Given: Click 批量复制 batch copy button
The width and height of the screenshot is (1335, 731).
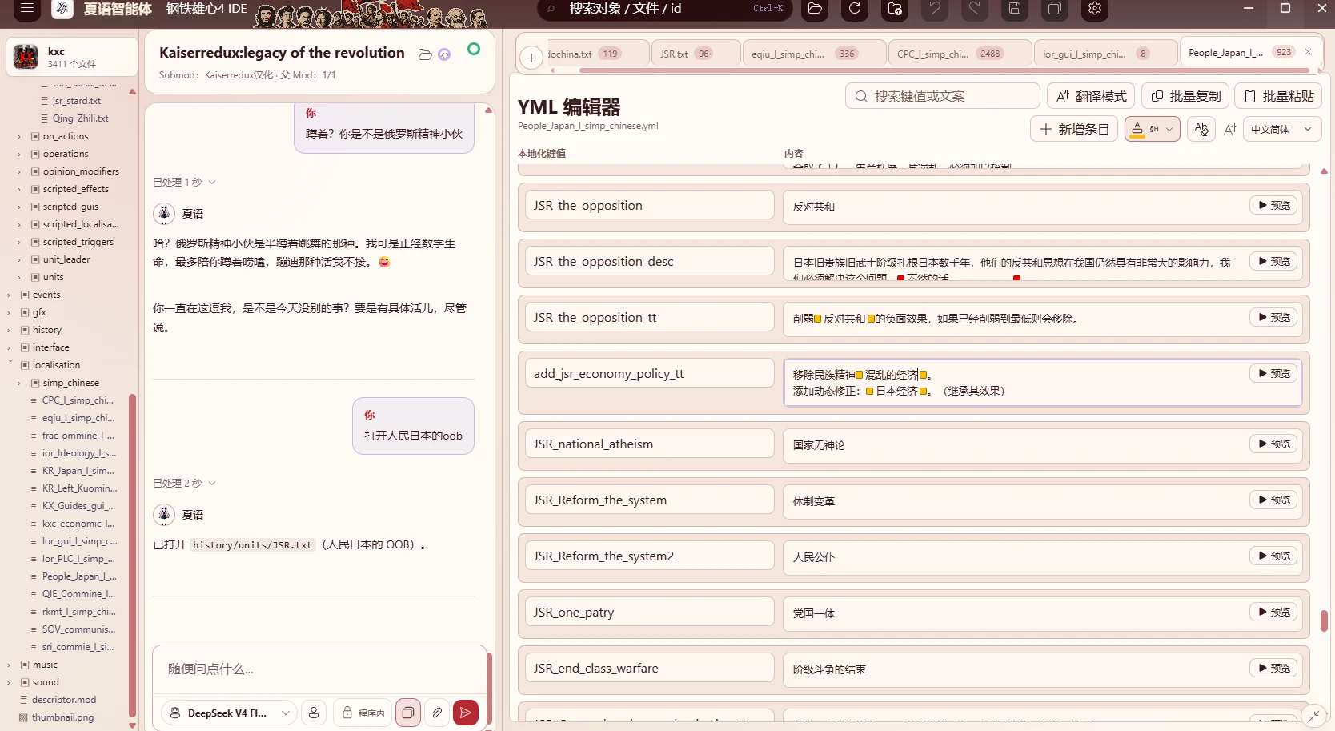Looking at the screenshot, I should 1185,96.
